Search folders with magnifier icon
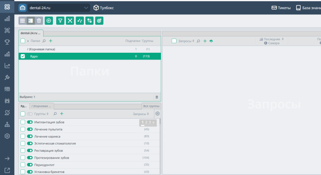The width and height of the screenshot is (321, 175). click(44, 41)
